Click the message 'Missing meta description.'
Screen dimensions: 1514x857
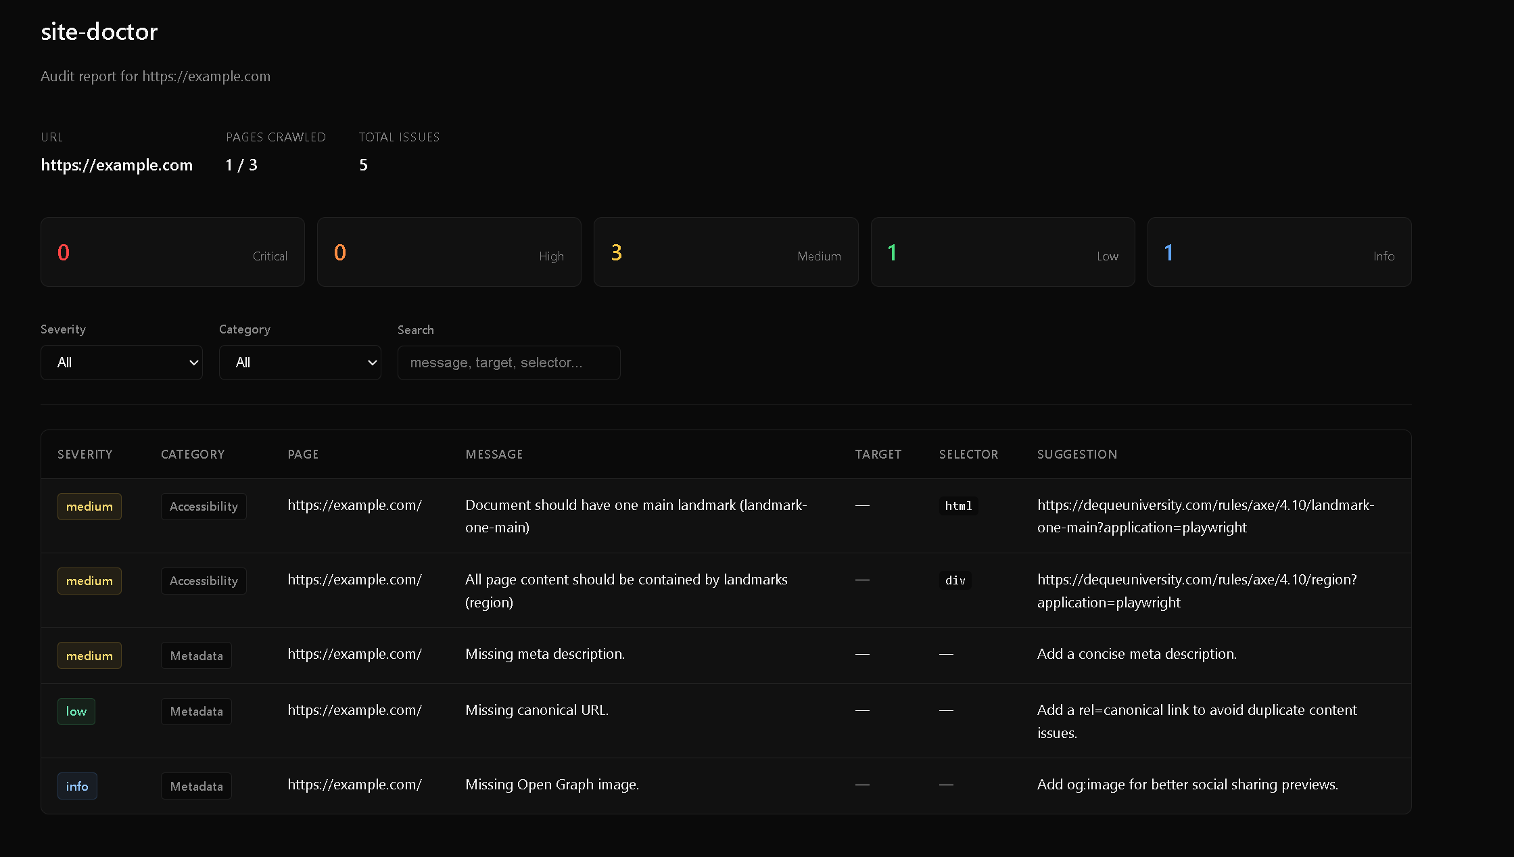545,654
